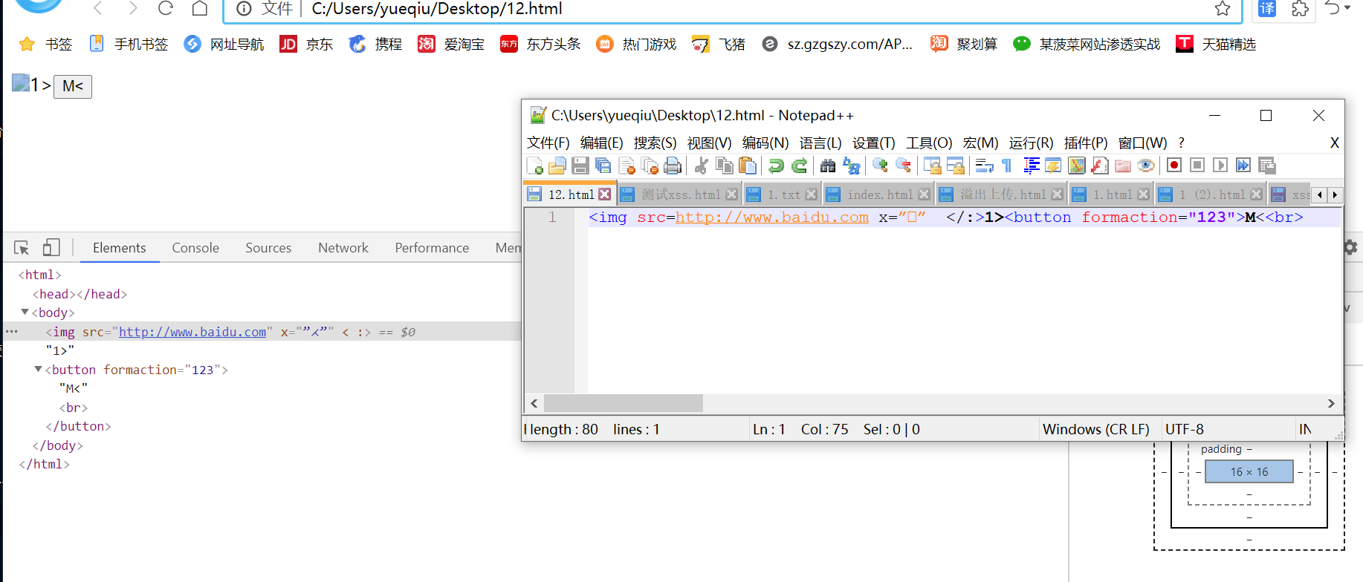1363x582 pixels.
Task: Collapse the body node in Elements tree
Action: [25, 313]
